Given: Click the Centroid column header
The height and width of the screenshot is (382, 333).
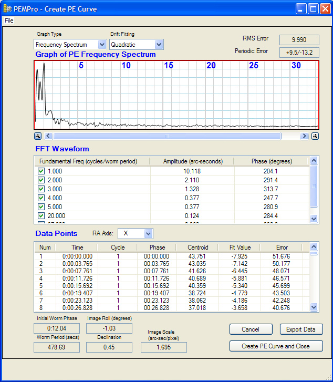Looking at the screenshot, I should point(197,247).
